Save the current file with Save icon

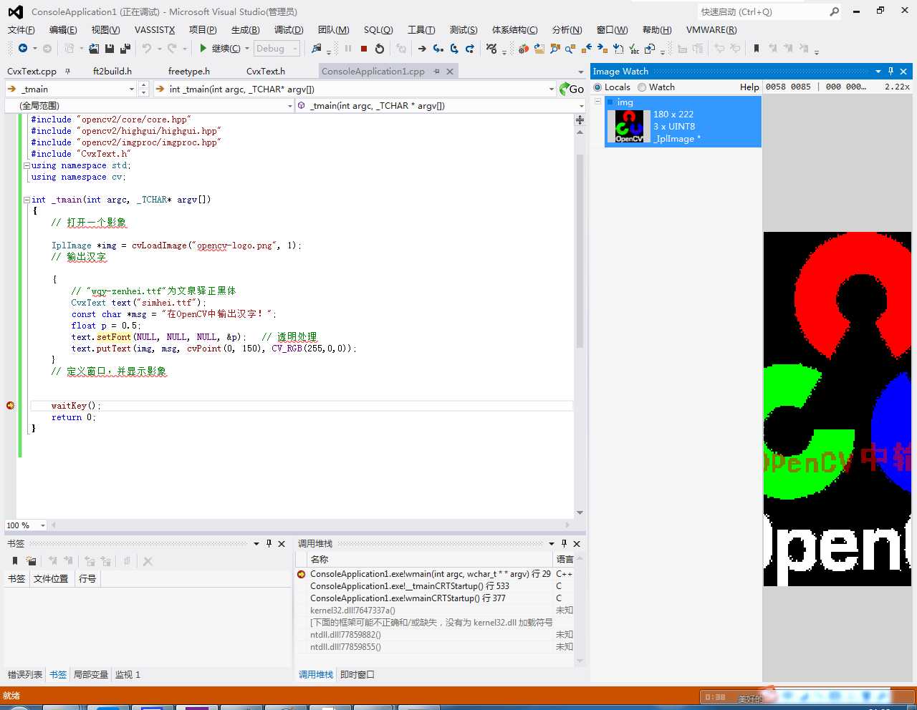110,48
